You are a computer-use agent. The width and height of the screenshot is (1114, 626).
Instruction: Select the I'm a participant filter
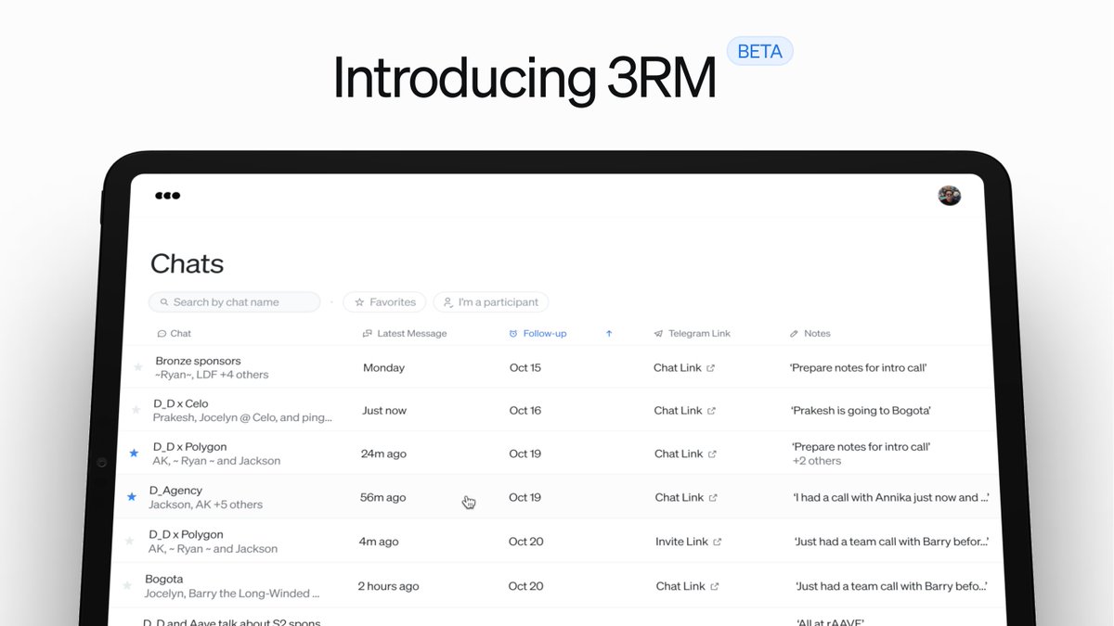click(490, 301)
